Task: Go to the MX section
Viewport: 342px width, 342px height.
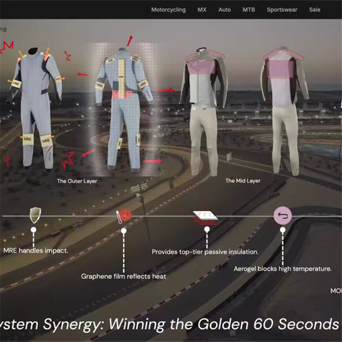Action: tap(202, 10)
